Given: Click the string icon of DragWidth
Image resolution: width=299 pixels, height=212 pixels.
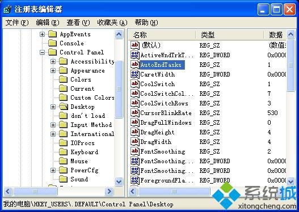Looking at the screenshot, I should pos(135,142).
